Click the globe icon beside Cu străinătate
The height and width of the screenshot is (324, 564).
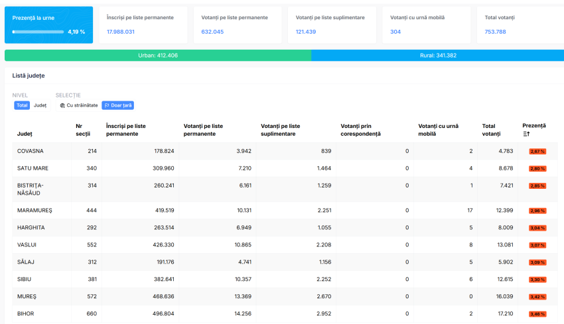point(62,105)
